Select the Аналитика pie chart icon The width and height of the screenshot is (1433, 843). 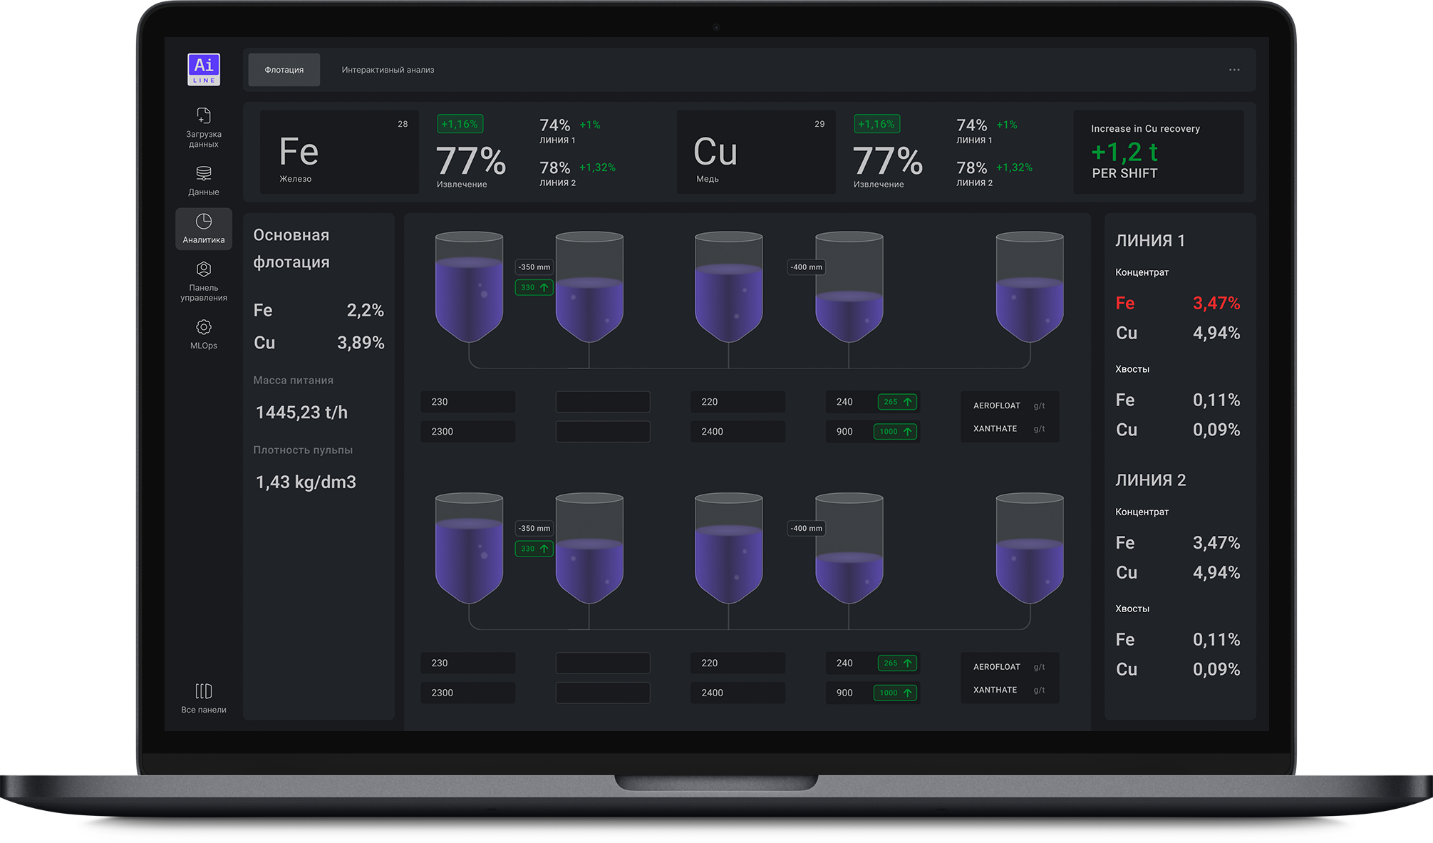[204, 222]
